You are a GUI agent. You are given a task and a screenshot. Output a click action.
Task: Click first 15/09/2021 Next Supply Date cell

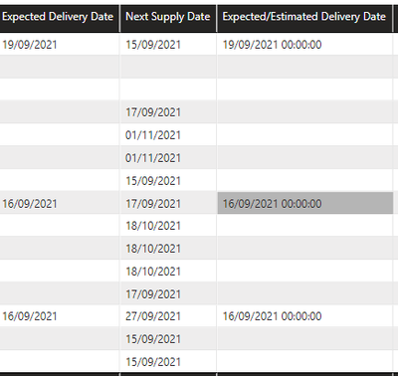pos(153,45)
